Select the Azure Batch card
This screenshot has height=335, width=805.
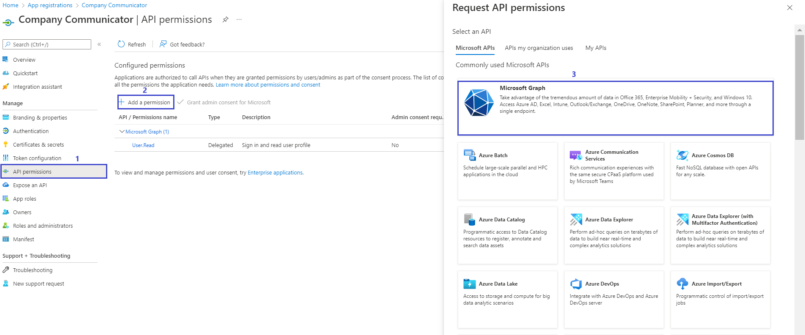point(508,171)
